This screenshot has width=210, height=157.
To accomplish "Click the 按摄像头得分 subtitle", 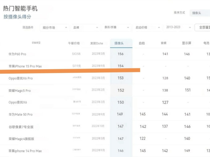I will pyautogui.click(x=17, y=17).
